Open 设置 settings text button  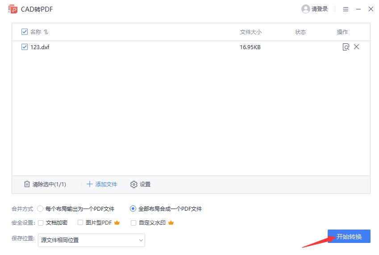point(145,184)
